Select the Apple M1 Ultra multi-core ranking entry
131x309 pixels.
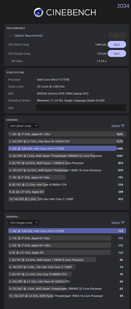click(67, 134)
